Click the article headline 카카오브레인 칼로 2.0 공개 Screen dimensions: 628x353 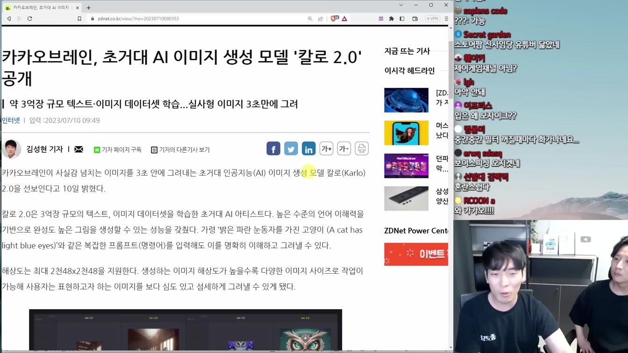(182, 68)
